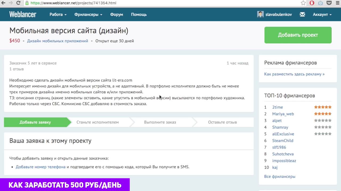Open Дизайн мобильных приложений category link

click(x=58, y=41)
